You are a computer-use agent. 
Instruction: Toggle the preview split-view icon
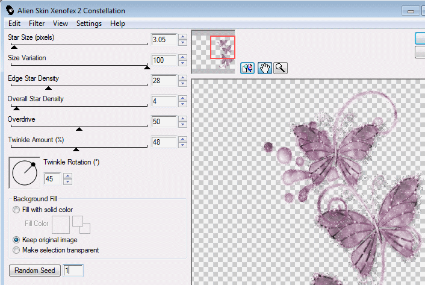tap(247, 68)
